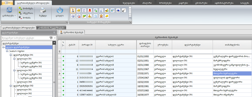Click birth date cell 18/05/1981

(145, 86)
